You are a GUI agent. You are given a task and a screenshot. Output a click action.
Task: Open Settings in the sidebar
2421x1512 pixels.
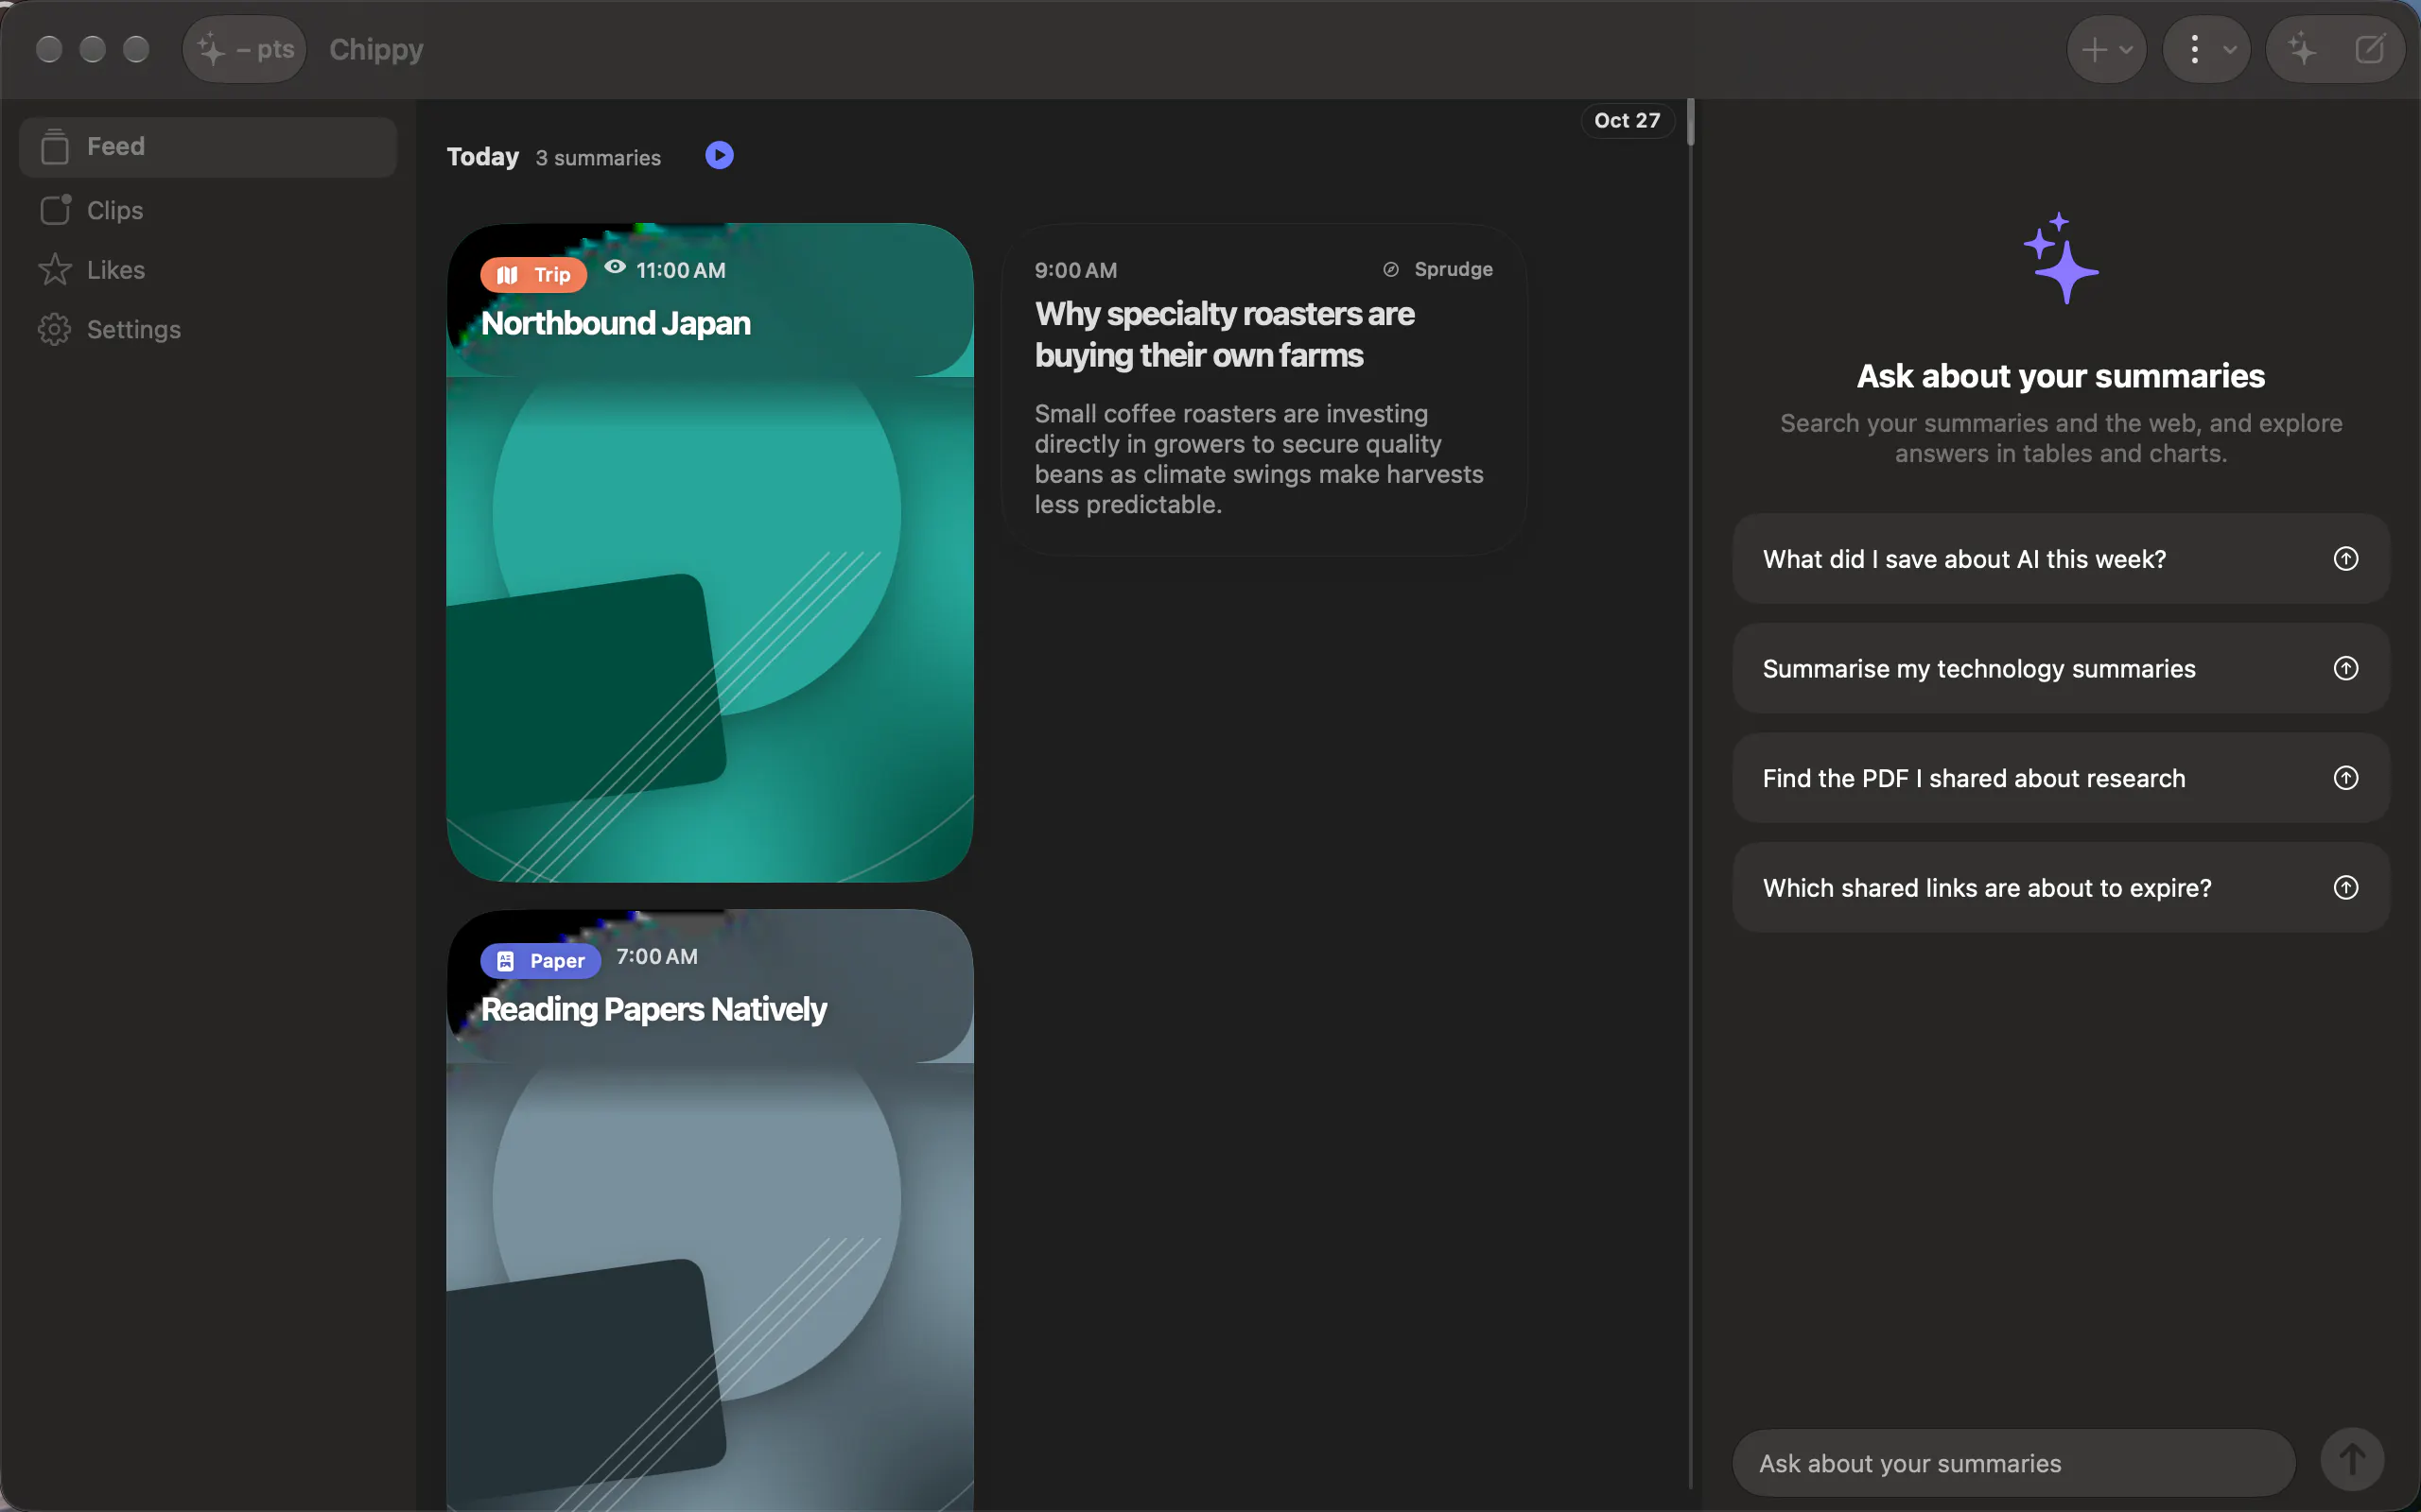pyautogui.click(x=208, y=329)
